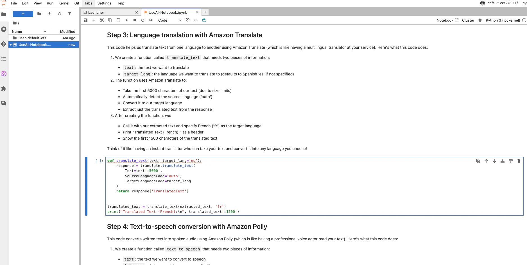This screenshot has height=265, width=527.
Task: Click the root folder breadcrumb icon
Action: click(x=15, y=23)
